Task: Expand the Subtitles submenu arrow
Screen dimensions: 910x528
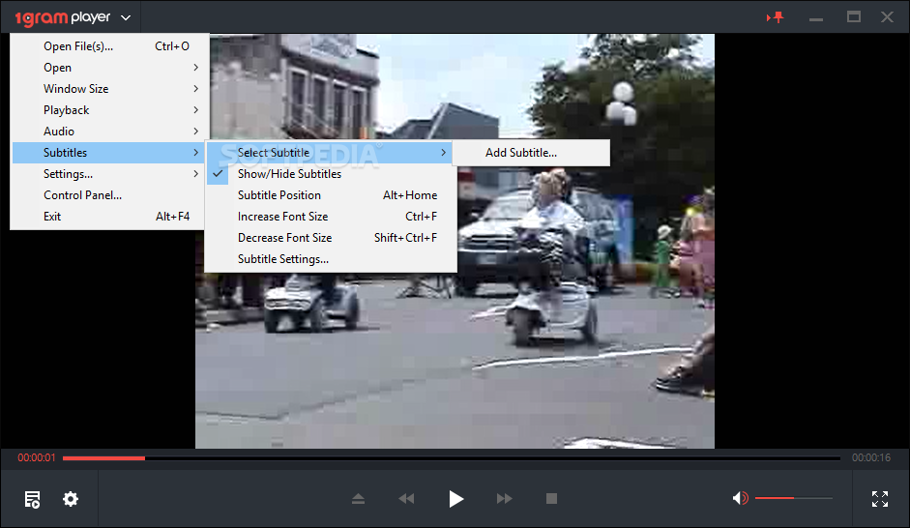Action: click(x=196, y=153)
